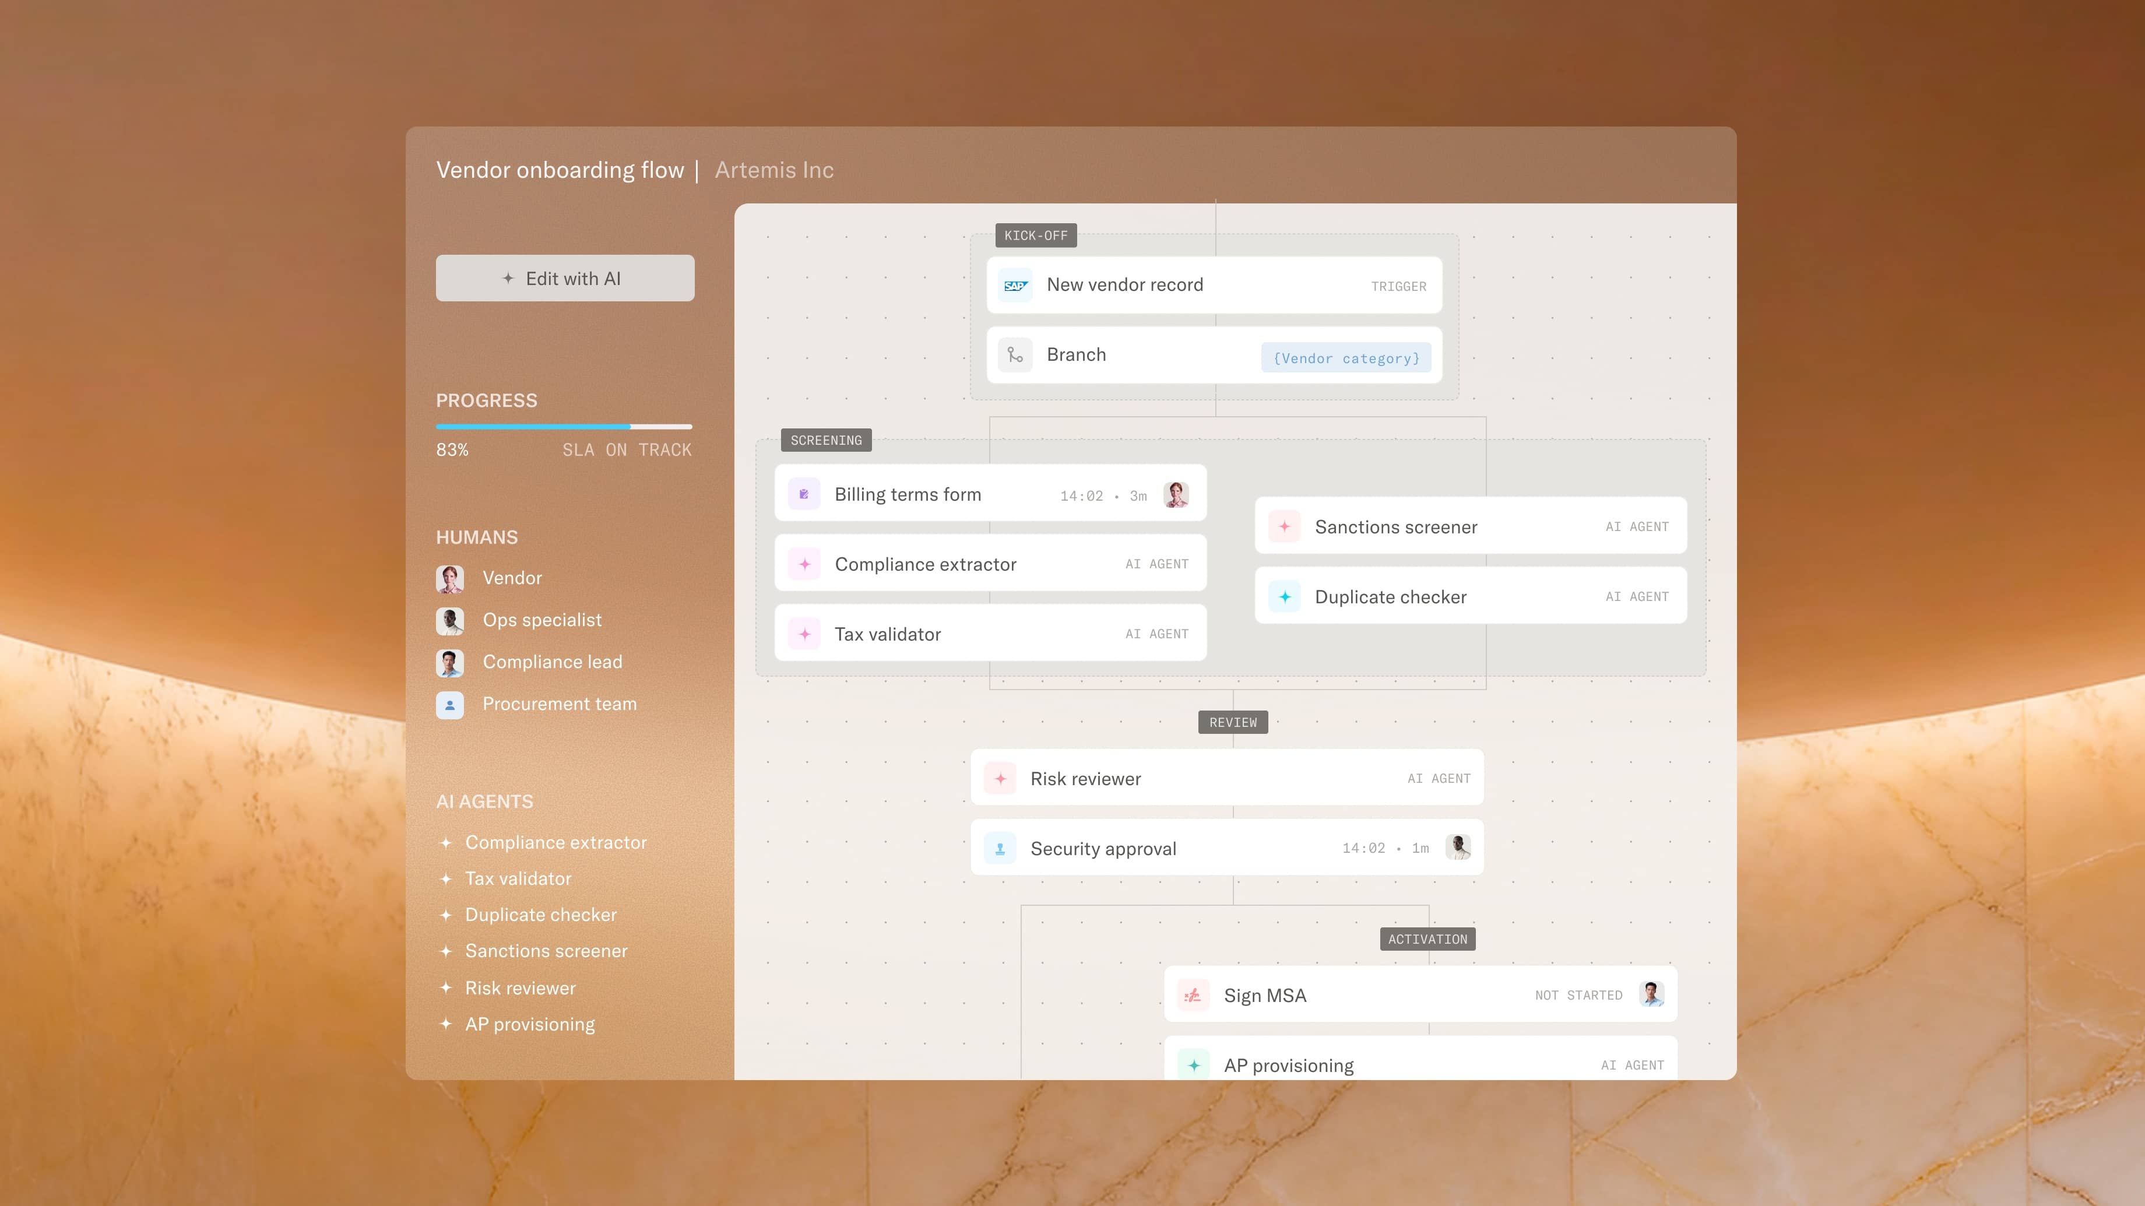Click the progress bar at 83%
2145x1206 pixels.
coord(564,427)
